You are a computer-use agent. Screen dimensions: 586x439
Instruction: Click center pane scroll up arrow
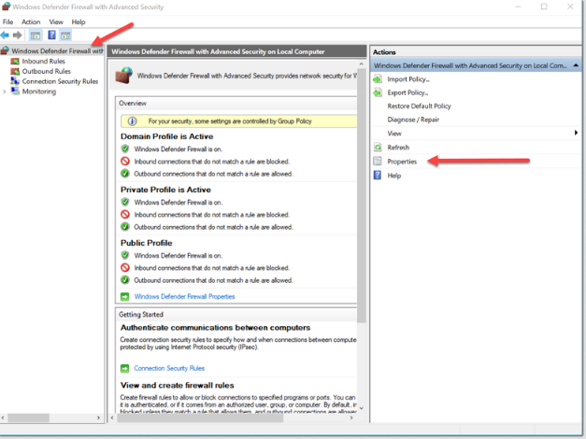361,64
